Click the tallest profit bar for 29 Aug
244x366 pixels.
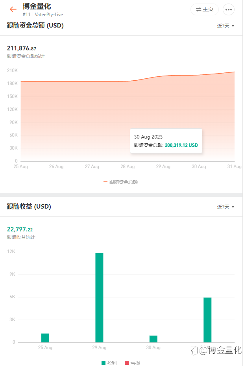[99, 298]
